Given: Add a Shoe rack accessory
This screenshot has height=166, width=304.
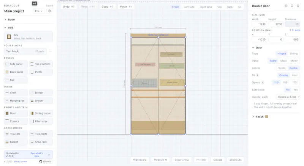Looking at the screenshot, I should tap(41, 142).
